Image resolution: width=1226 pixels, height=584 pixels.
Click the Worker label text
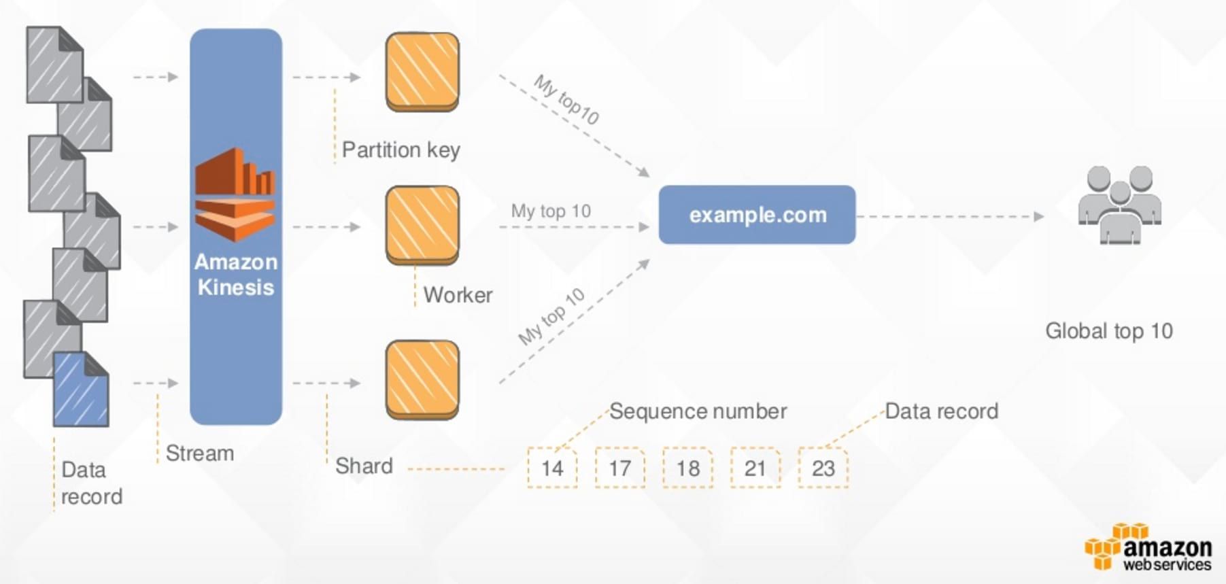coord(458,295)
